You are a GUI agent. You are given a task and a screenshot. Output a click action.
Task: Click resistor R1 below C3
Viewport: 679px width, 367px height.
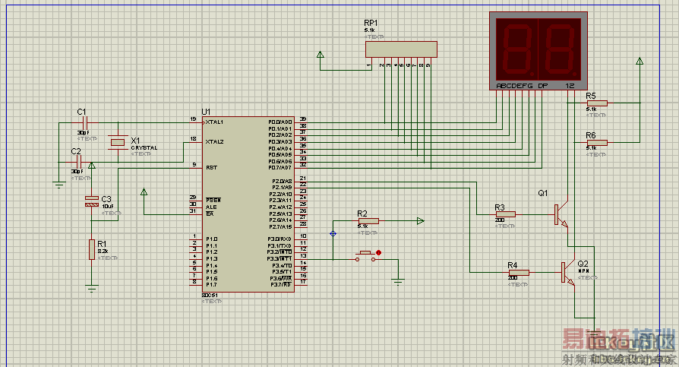click(92, 248)
